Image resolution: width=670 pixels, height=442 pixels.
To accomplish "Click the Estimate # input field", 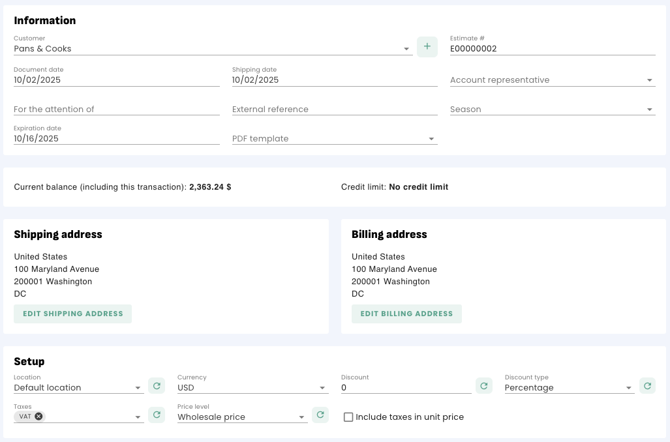I will point(552,49).
